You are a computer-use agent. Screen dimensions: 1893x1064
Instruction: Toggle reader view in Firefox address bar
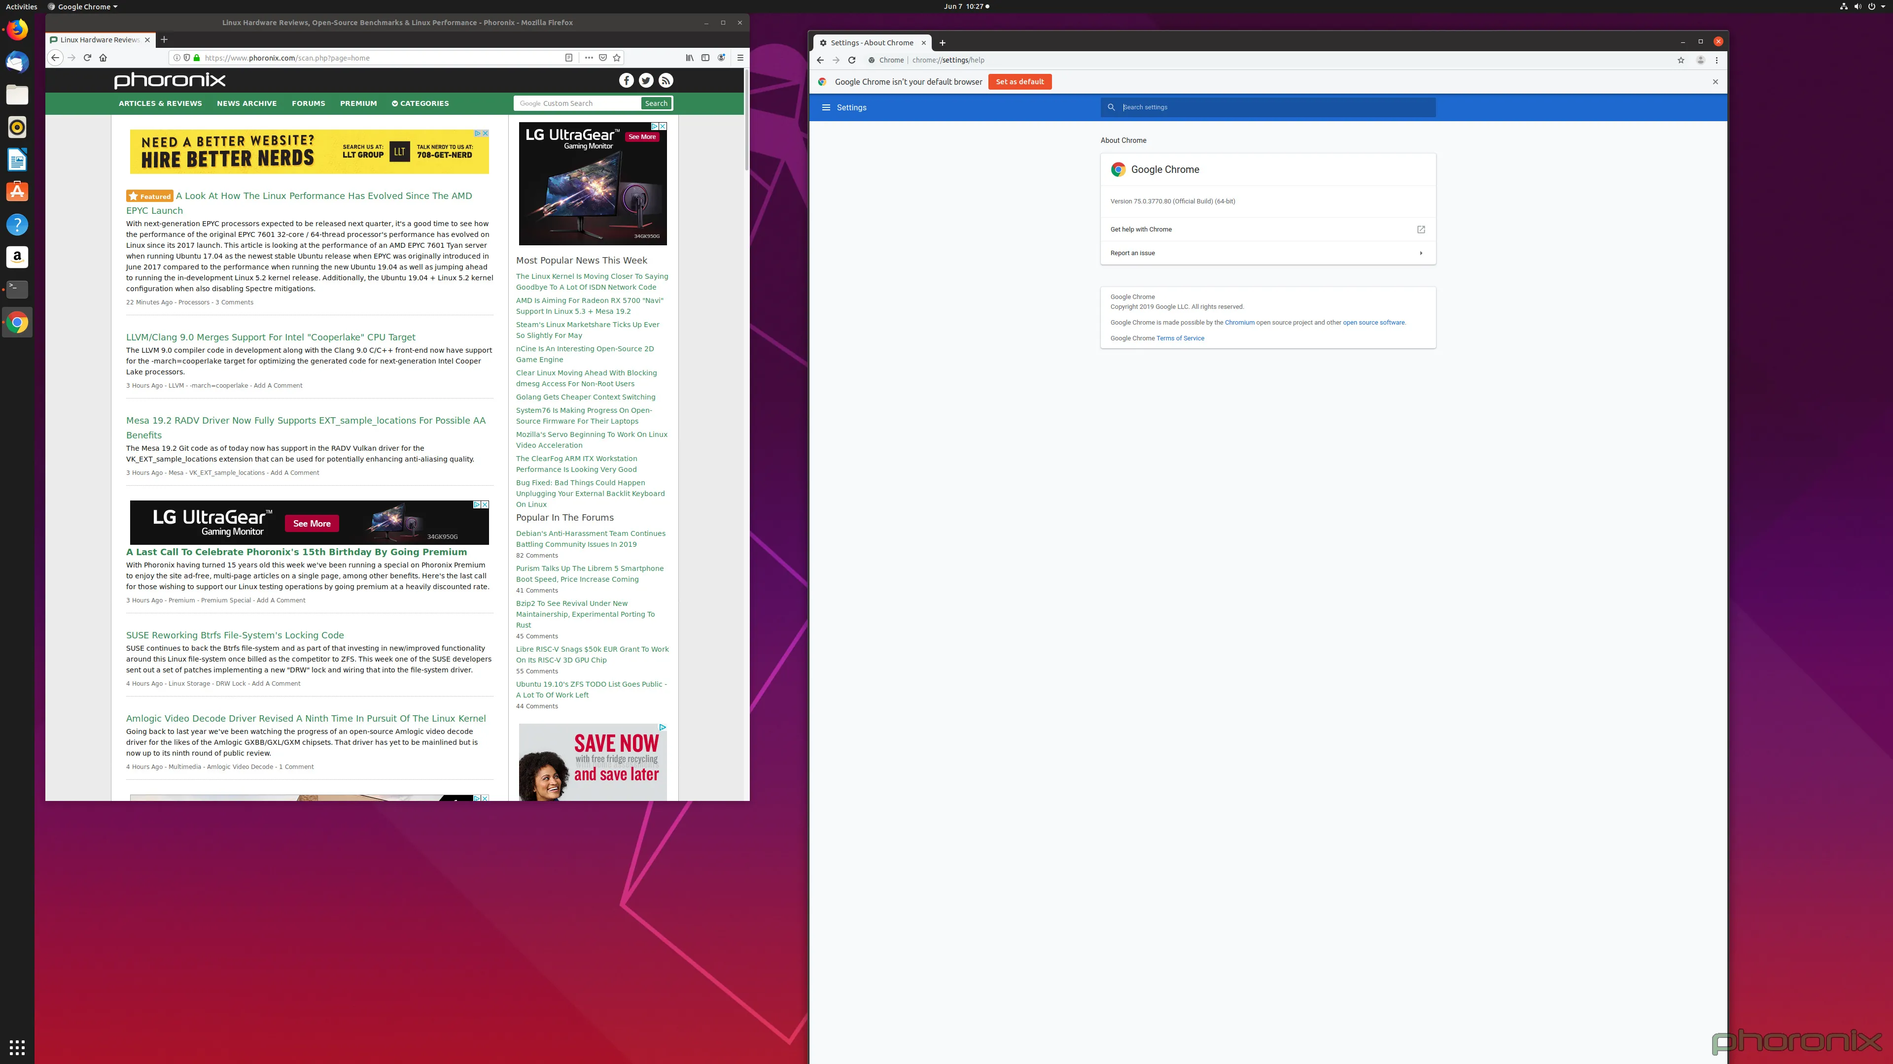coord(569,58)
